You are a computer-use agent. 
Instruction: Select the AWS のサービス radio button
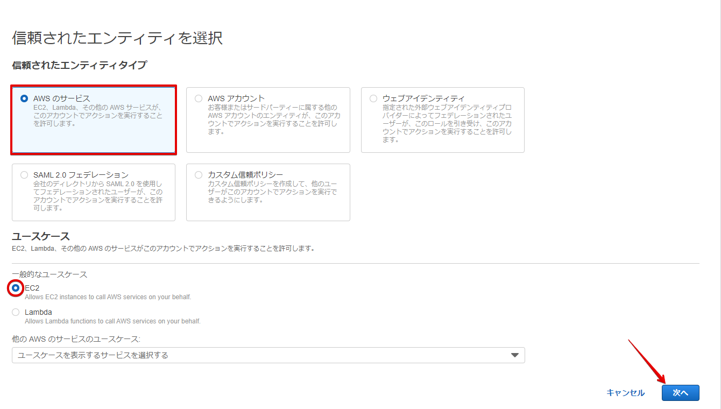pos(24,98)
